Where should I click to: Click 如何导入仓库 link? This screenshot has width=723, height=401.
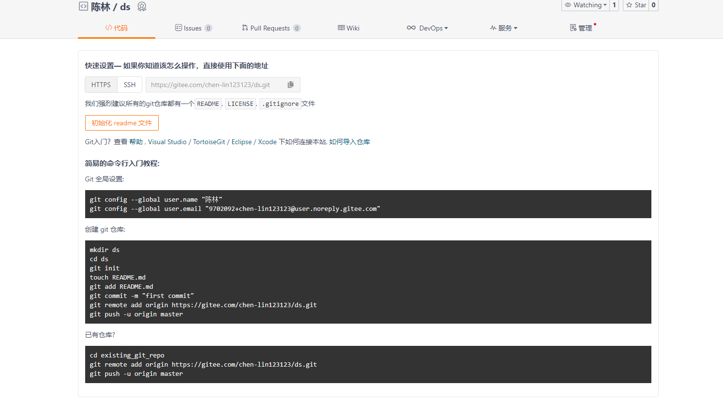(x=349, y=142)
